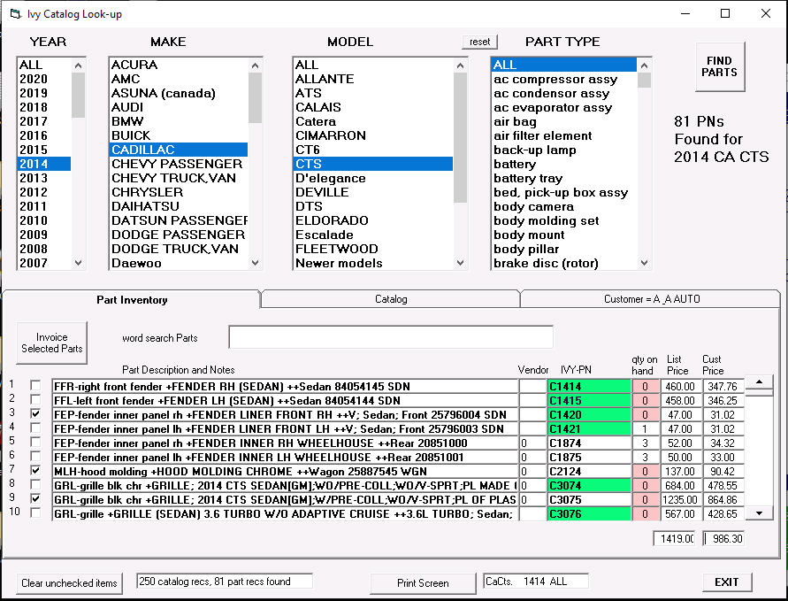Select battery tray in PART TYPE list
The image size is (788, 601).
pos(564,178)
